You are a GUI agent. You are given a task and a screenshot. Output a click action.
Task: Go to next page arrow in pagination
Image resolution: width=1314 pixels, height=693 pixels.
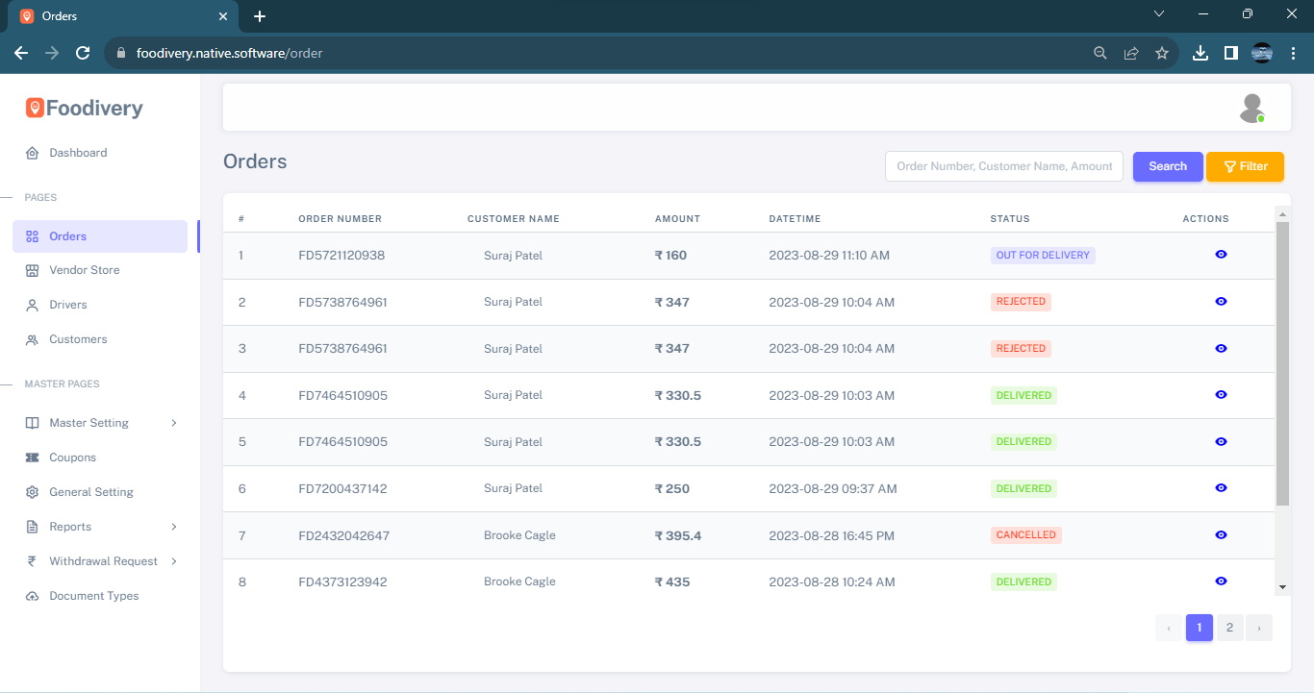tap(1259, 628)
